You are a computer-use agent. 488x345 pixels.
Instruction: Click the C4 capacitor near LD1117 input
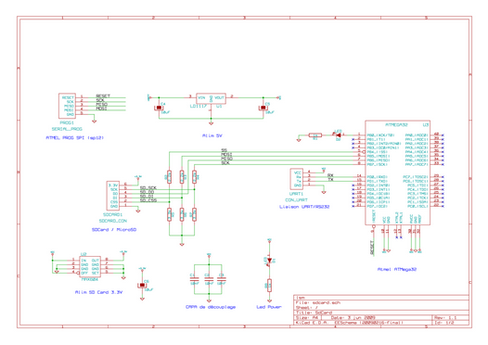pos(159,108)
